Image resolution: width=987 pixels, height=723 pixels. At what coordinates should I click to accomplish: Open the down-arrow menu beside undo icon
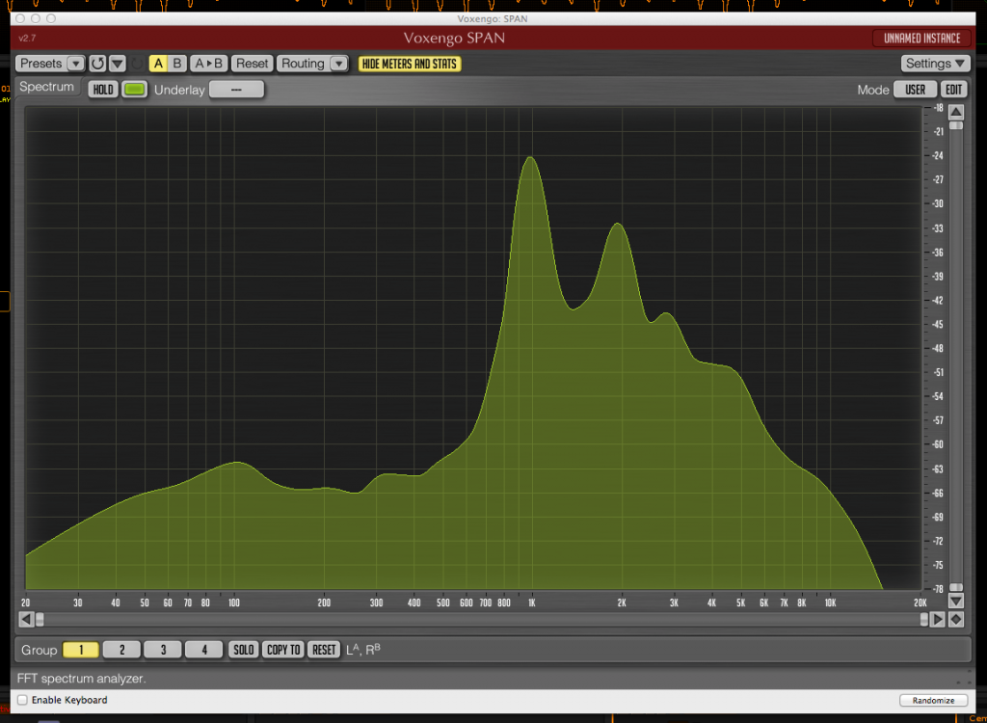[x=117, y=64]
